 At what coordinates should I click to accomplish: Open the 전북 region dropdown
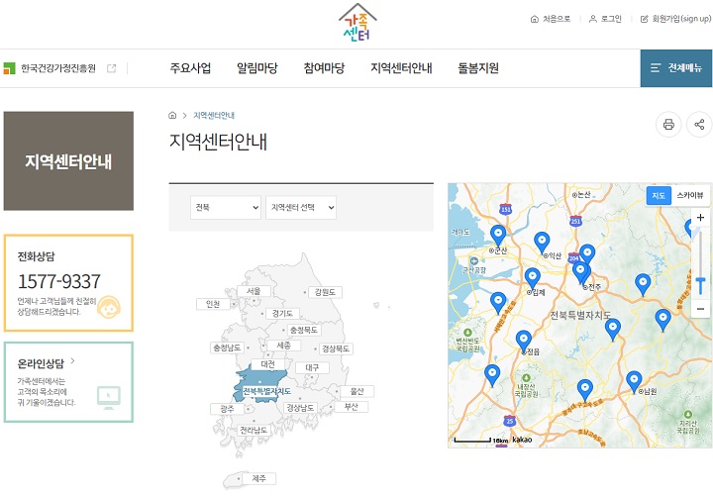tap(226, 207)
